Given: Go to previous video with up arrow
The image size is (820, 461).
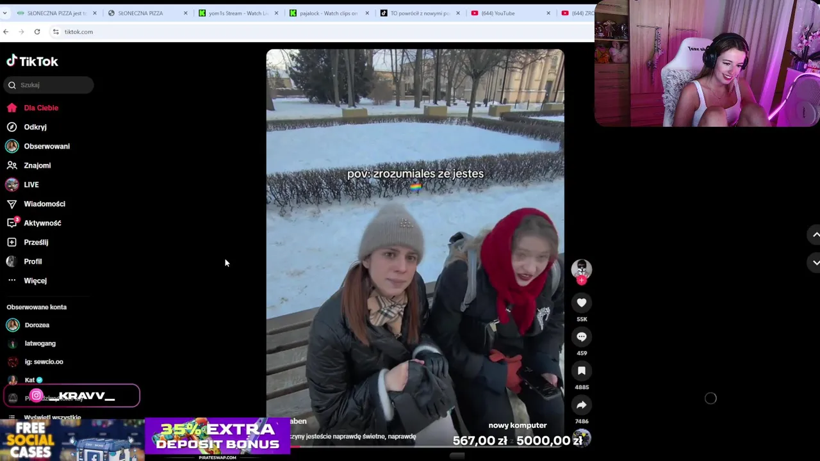Looking at the screenshot, I should tap(816, 235).
